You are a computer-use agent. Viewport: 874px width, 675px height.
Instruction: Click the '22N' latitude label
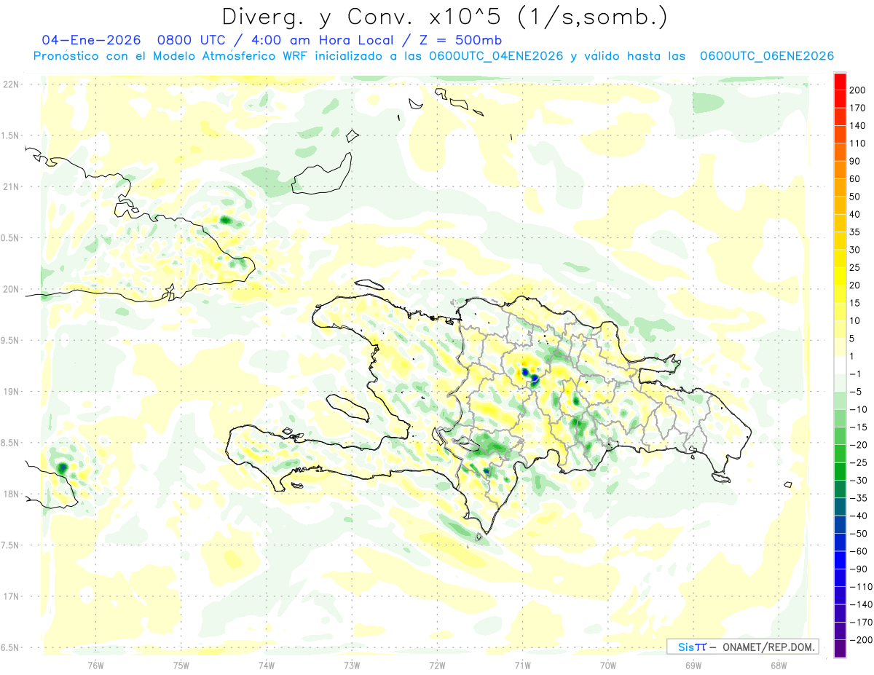tap(10, 84)
